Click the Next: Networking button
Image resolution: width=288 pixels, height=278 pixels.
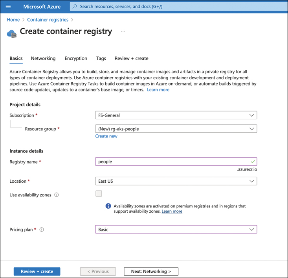click(151, 271)
